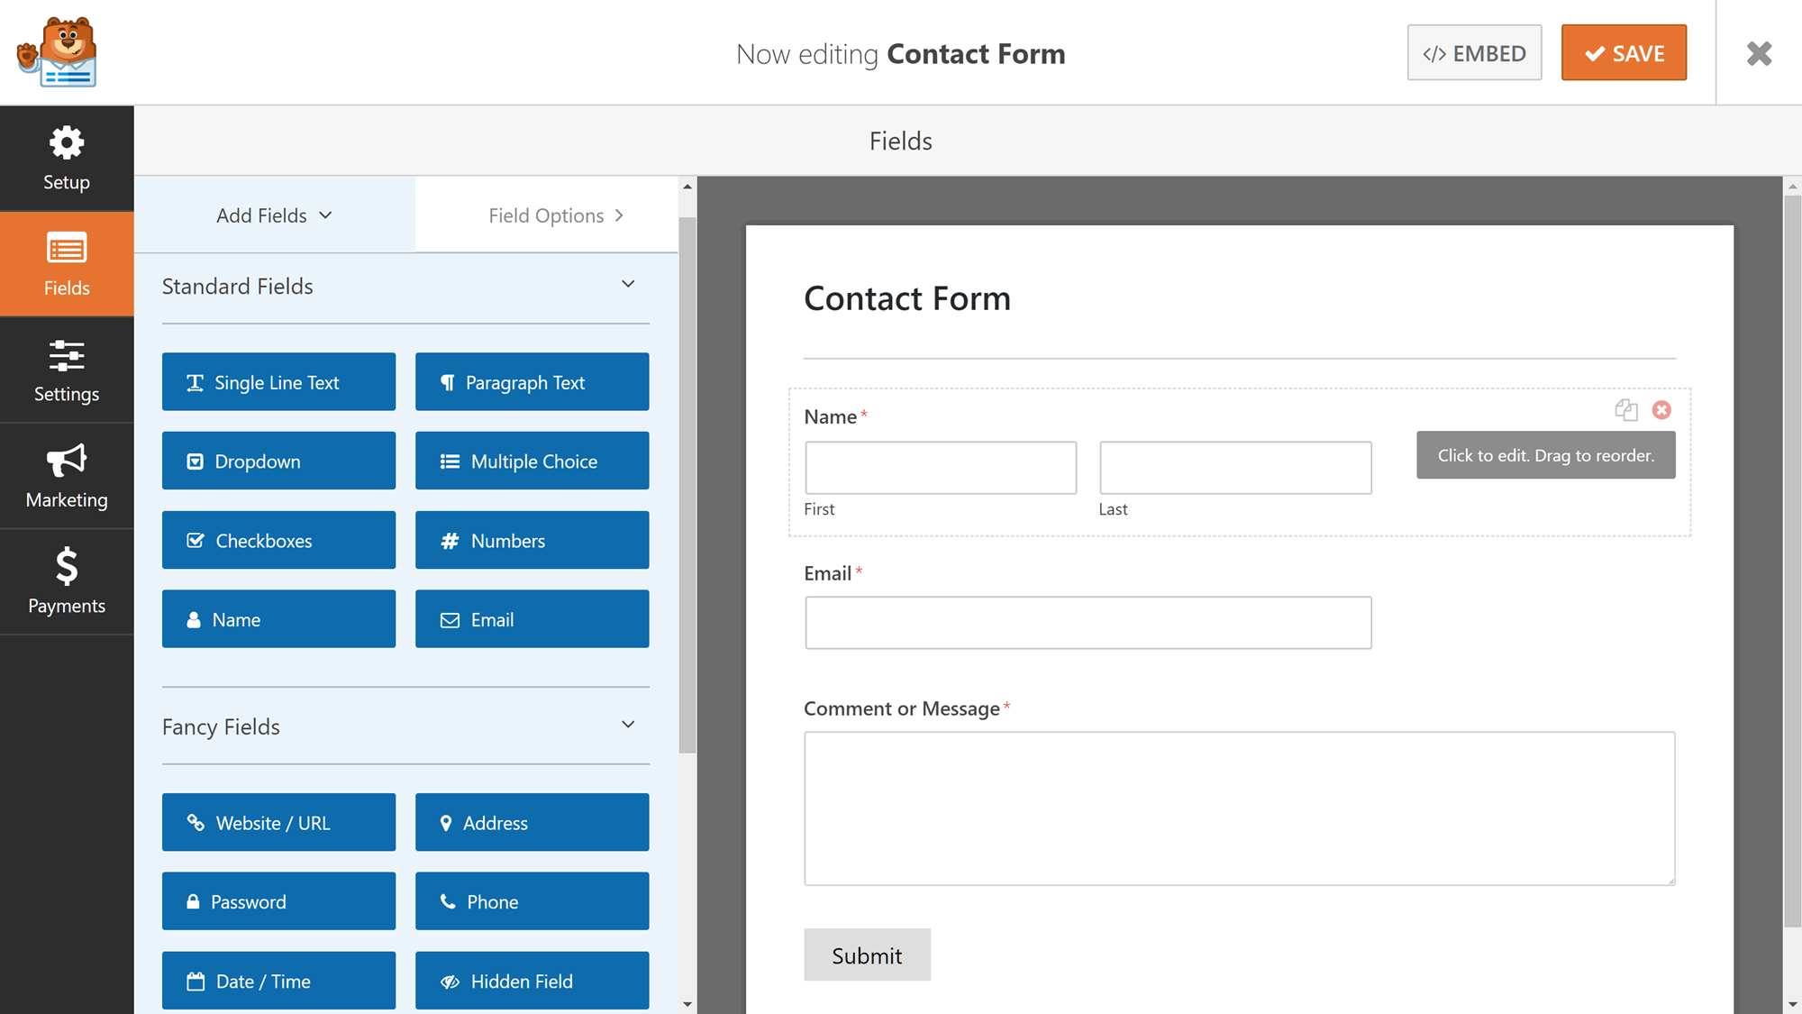Collapse the Standard Fields section
Image resolution: width=1802 pixels, height=1014 pixels.
628,285
